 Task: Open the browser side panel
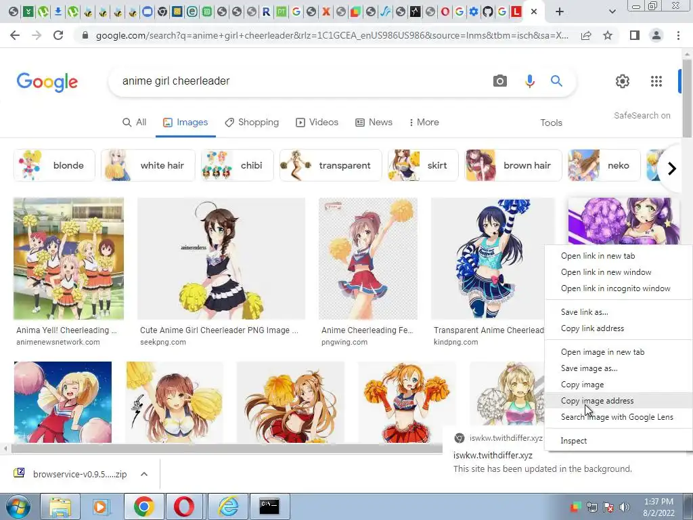(x=635, y=35)
